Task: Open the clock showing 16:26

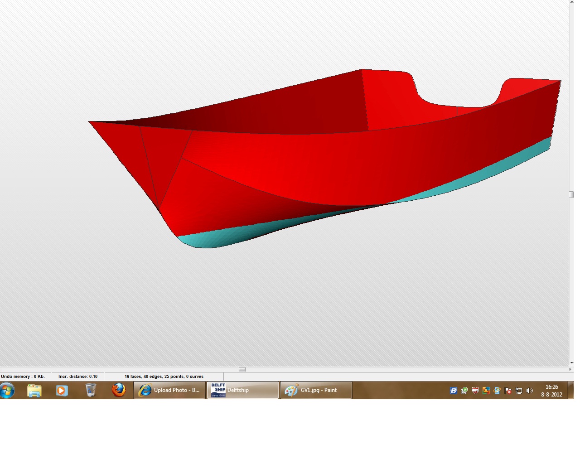Action: click(551, 391)
